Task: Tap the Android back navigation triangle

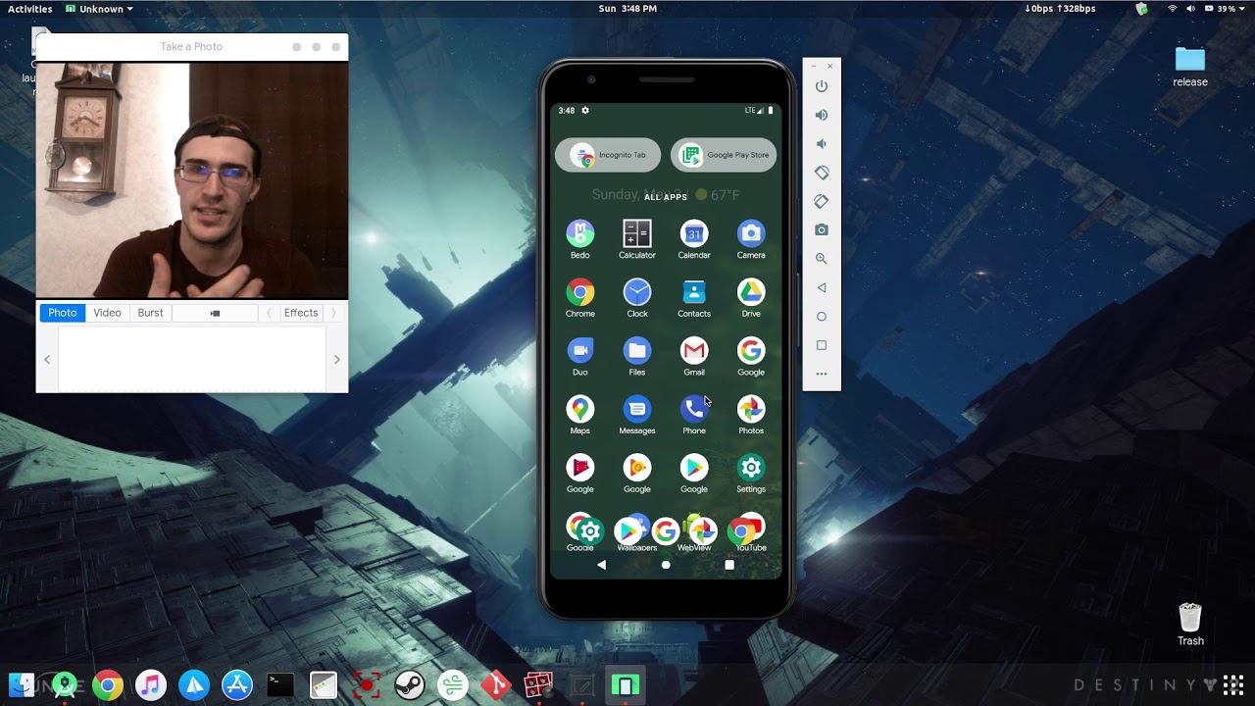Action: tap(601, 565)
